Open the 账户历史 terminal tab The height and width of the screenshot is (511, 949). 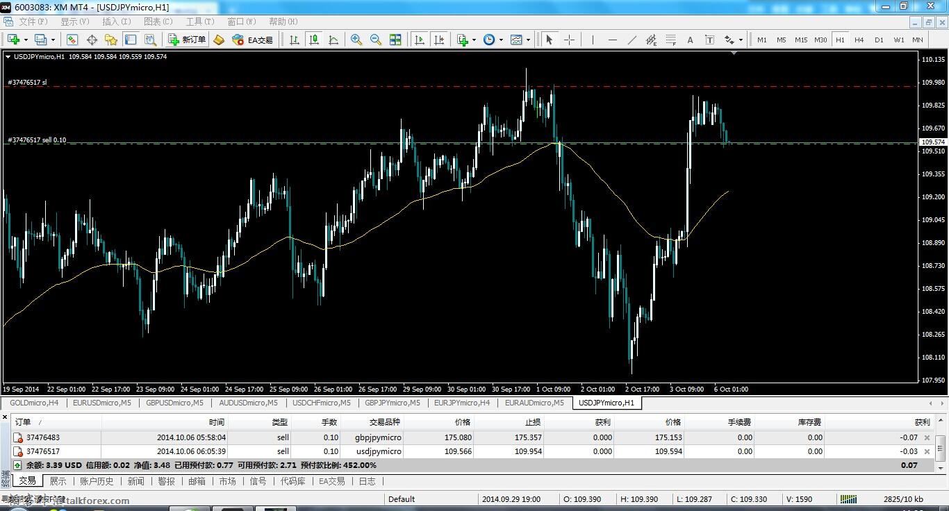coord(97,481)
